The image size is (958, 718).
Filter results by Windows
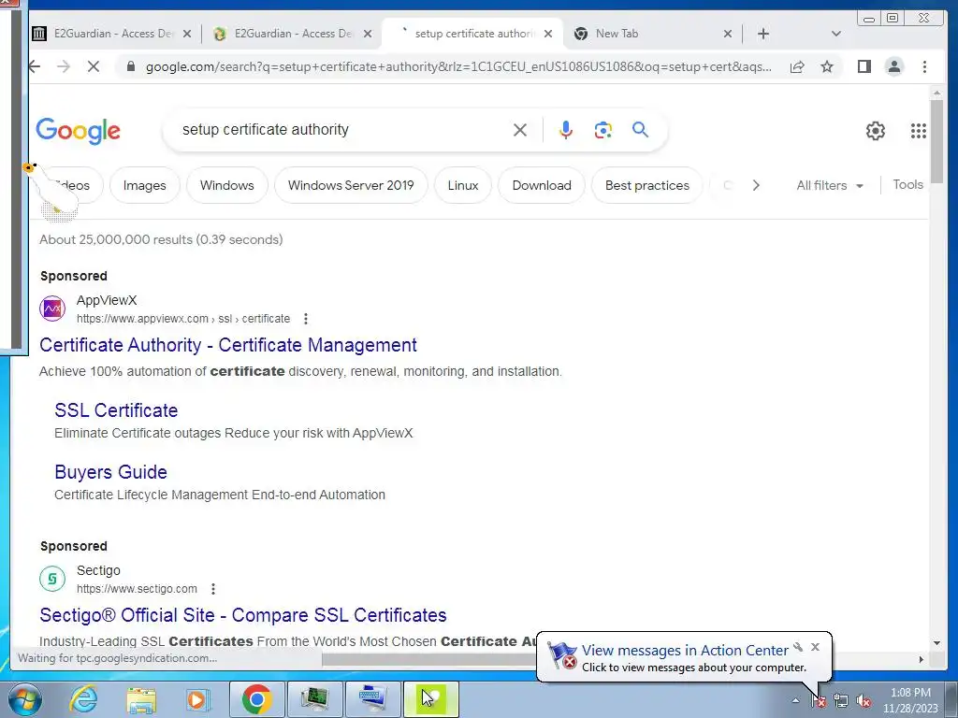[226, 186]
